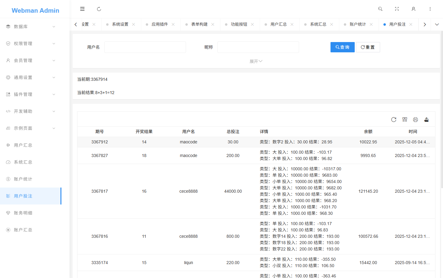Image resolution: width=443 pixels, height=278 pixels.
Task: Switch to the 系统设置 tab
Action: 121,24
